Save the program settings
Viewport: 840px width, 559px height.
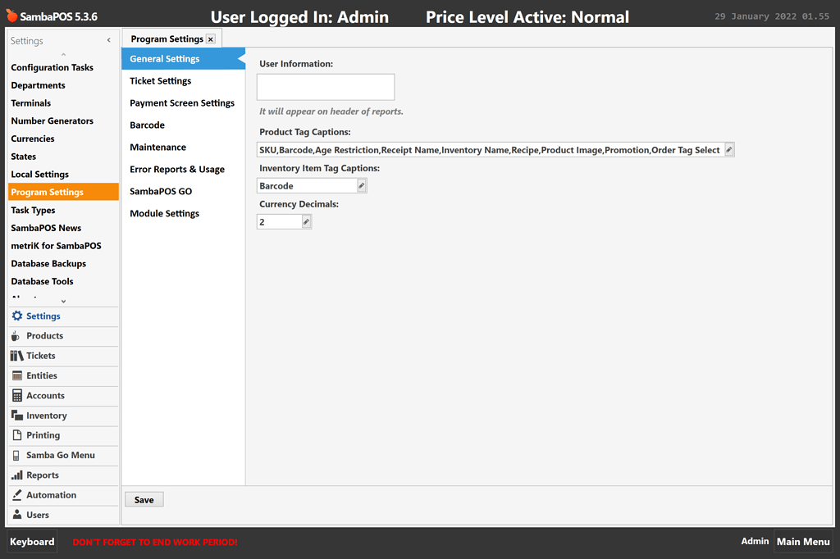(x=144, y=499)
